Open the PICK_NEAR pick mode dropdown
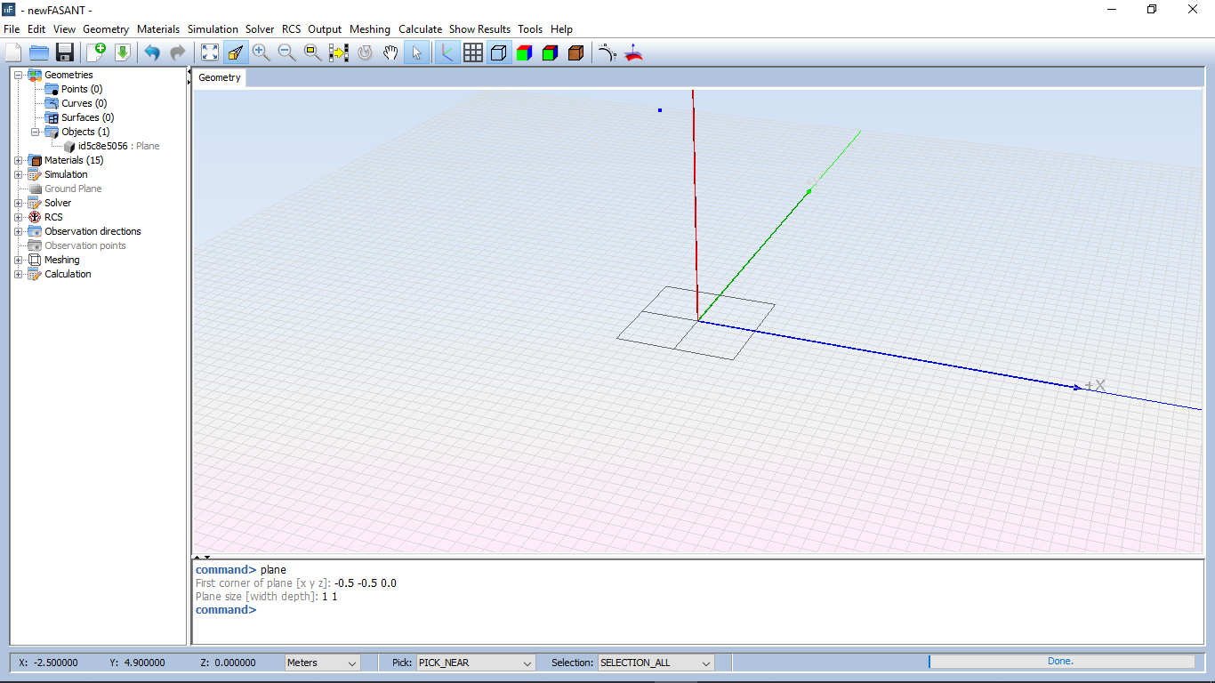The width and height of the screenshot is (1215, 683). click(475, 663)
